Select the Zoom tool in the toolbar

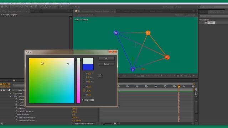pyautogui.click(x=6, y=7)
